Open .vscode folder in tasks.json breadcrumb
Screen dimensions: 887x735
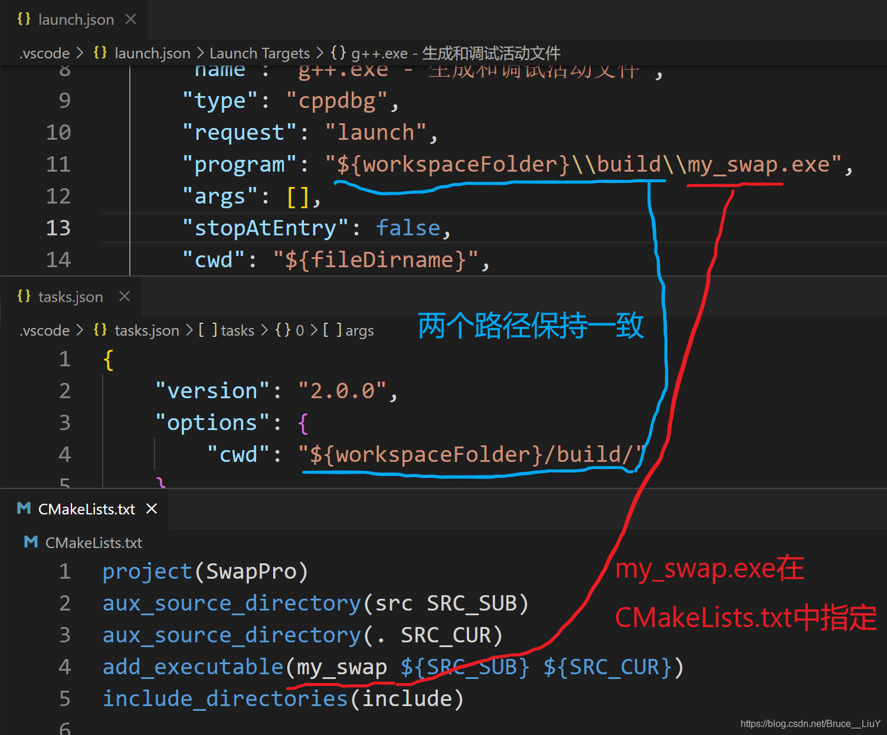45,330
